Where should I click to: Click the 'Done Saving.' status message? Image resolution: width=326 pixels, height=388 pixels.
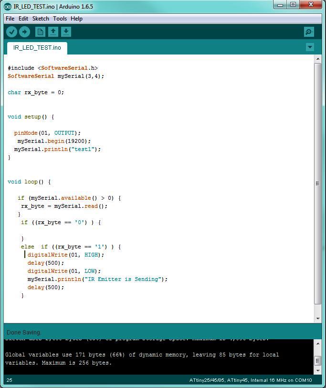(x=24, y=332)
